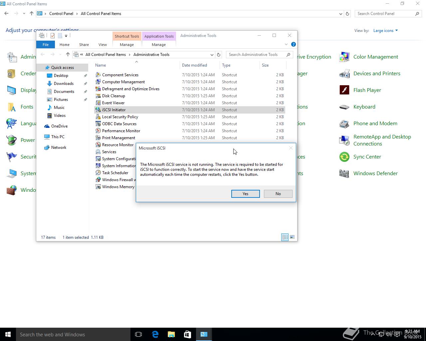426x341 pixels.
Task: Open the Share ribbon tab
Action: (84, 45)
